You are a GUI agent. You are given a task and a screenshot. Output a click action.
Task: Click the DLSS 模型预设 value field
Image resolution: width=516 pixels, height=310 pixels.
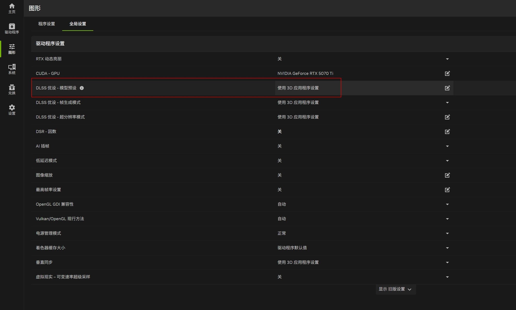click(x=364, y=88)
